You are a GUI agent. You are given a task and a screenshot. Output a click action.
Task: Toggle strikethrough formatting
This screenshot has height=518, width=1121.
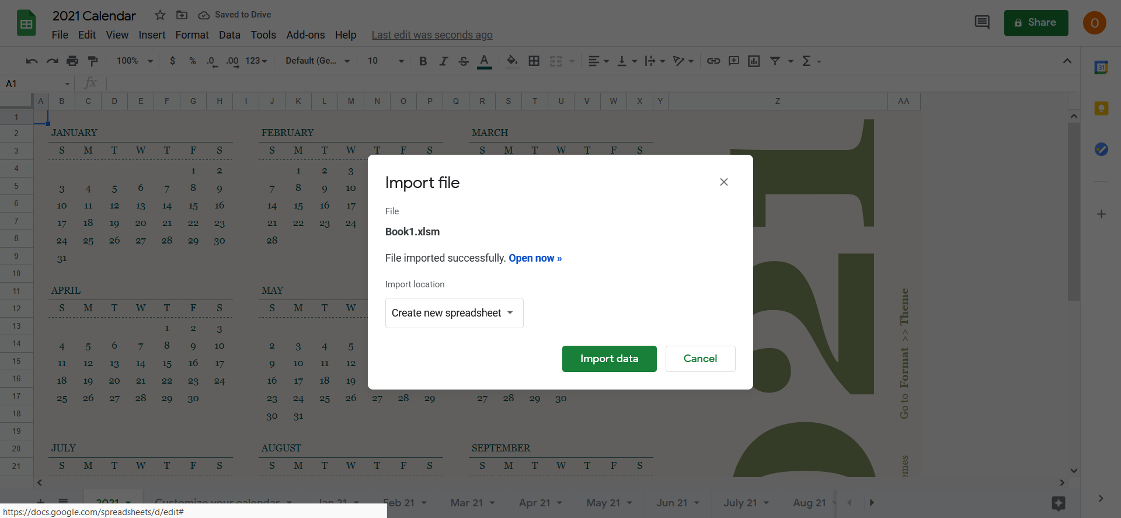(464, 61)
